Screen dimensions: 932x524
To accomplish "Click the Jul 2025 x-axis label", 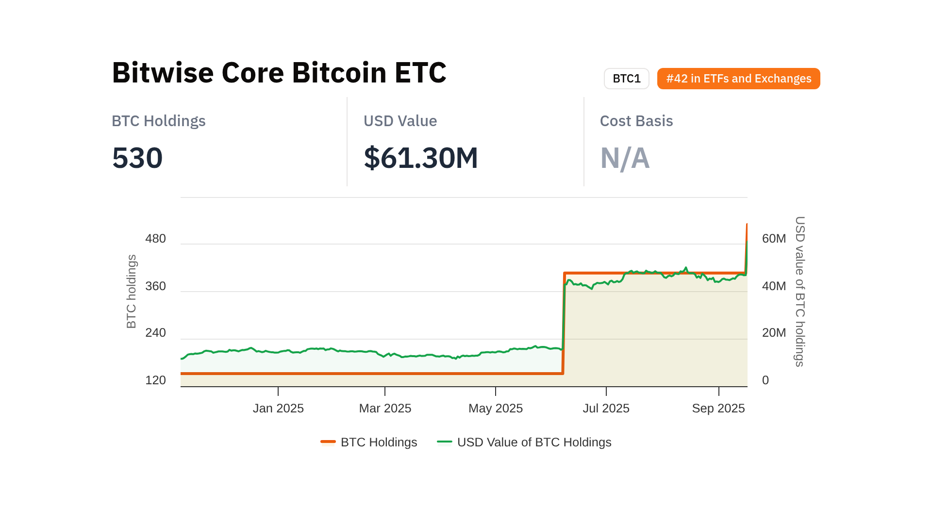I will 606,409.
